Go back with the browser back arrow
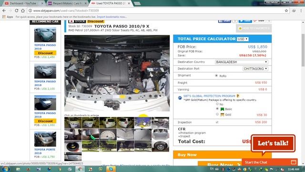The image size is (305, 172). click(4, 11)
